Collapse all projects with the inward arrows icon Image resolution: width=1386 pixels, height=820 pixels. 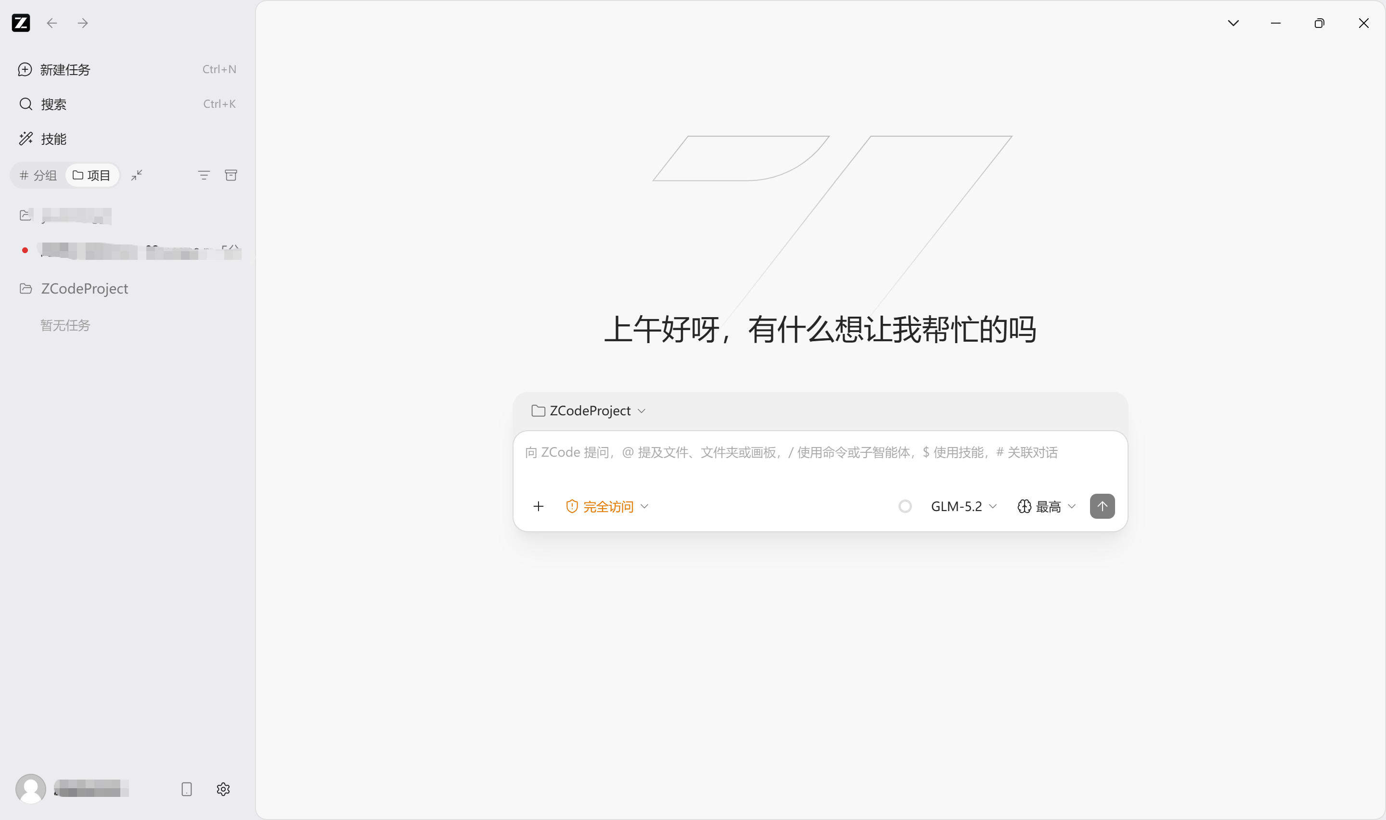(137, 175)
